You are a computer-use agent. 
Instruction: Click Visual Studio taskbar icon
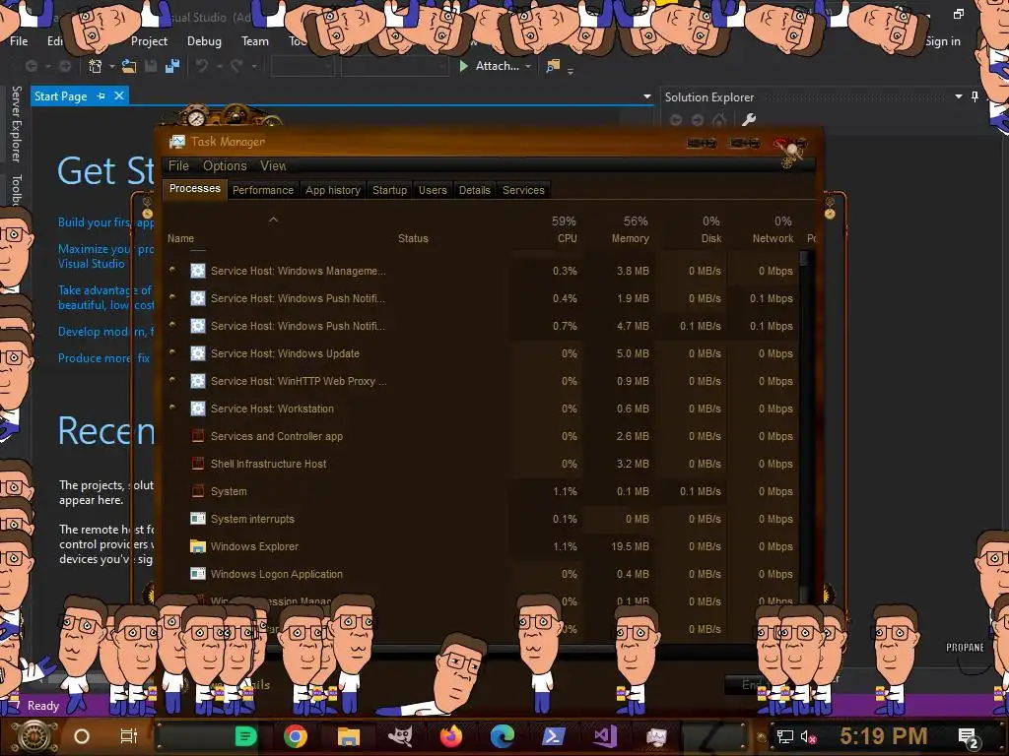point(606,736)
